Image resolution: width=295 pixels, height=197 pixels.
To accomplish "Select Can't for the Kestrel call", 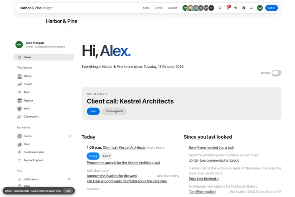I will [107, 156].
